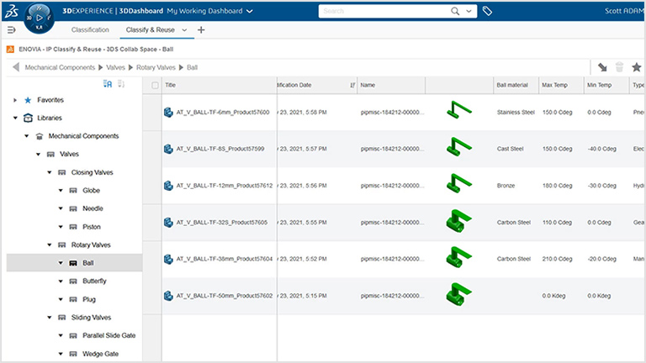This screenshot has height=363, width=646.
Task: Toggle the select-all checkbox in header
Action: 154,85
